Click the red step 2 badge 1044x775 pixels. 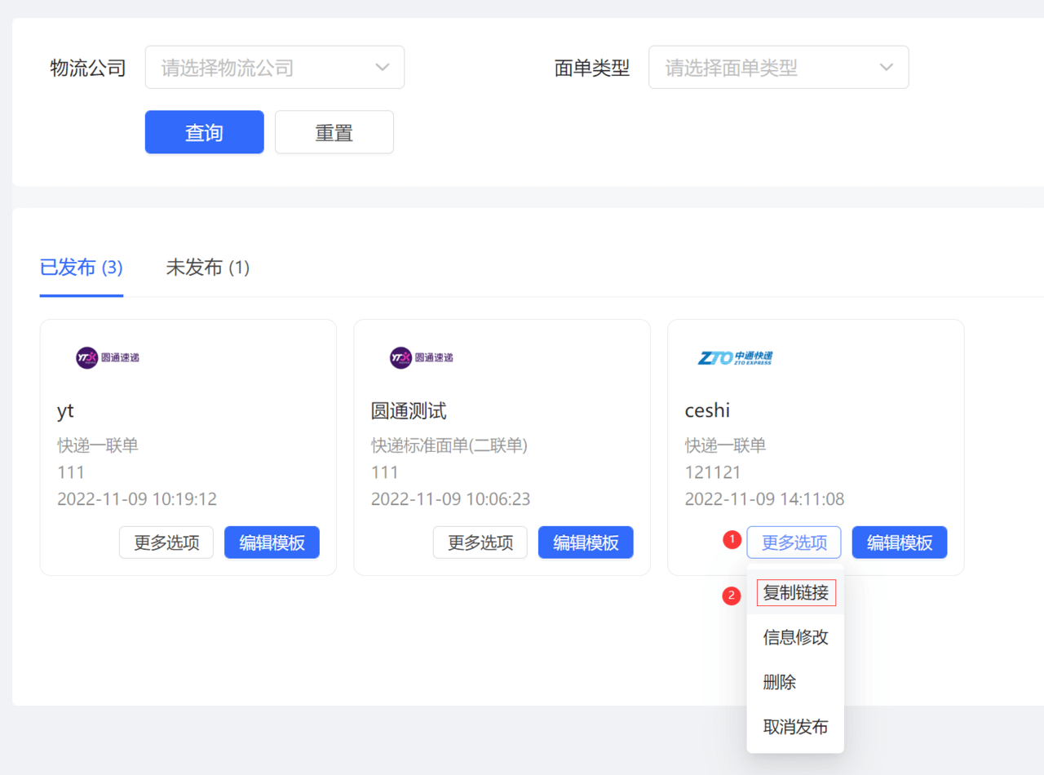click(731, 596)
